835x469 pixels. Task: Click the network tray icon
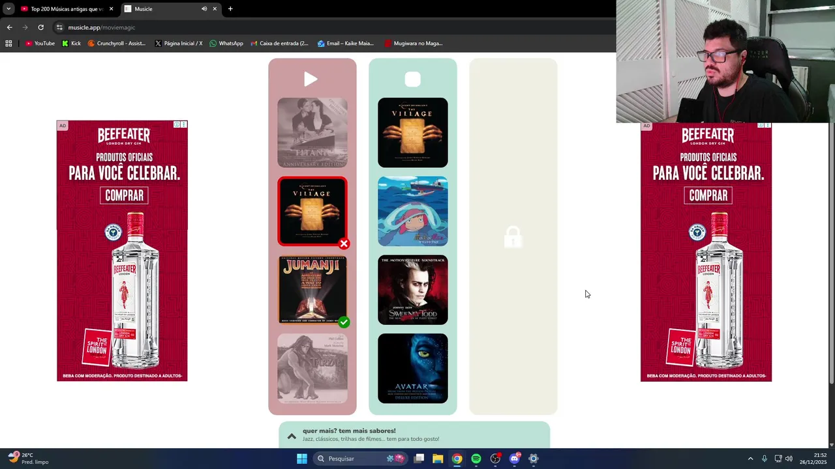click(778, 459)
